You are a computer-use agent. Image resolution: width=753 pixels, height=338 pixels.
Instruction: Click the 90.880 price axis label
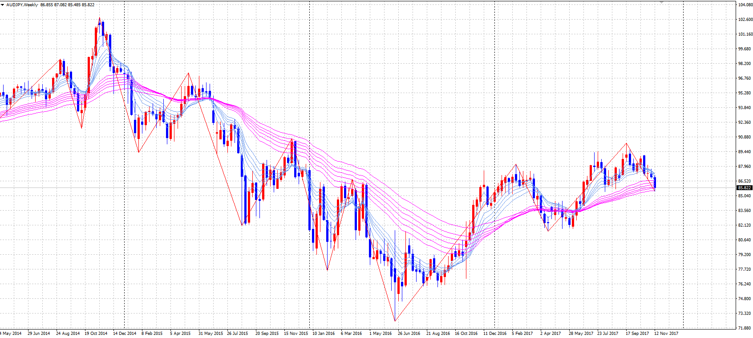click(745, 137)
